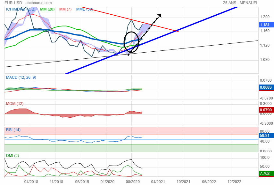Image resolution: width=274 pixels, height=185 pixels.
Task: Click the MACD axis value -0.0700
Action: click(x=266, y=98)
